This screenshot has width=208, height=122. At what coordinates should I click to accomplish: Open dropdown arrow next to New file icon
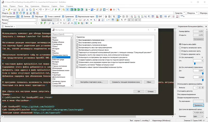6,10
